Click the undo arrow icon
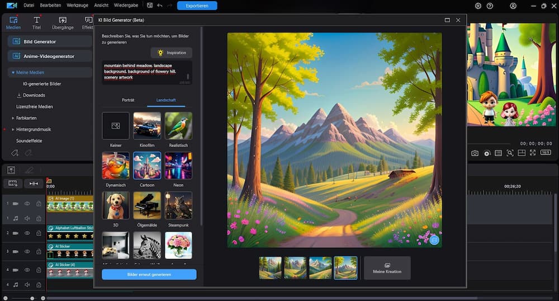The height and width of the screenshot is (301, 559). (x=160, y=6)
